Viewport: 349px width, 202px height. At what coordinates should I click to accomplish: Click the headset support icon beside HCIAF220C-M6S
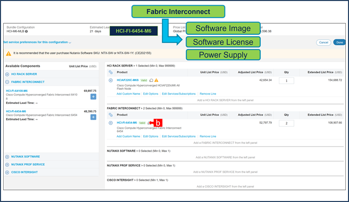tap(151, 80)
